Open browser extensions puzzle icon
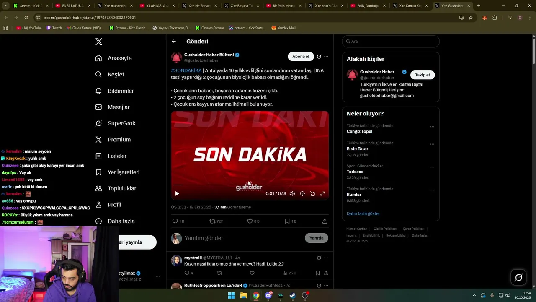 495,18
